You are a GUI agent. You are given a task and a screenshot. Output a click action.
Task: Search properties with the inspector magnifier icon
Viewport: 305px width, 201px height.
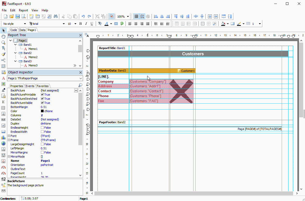tap(80, 85)
